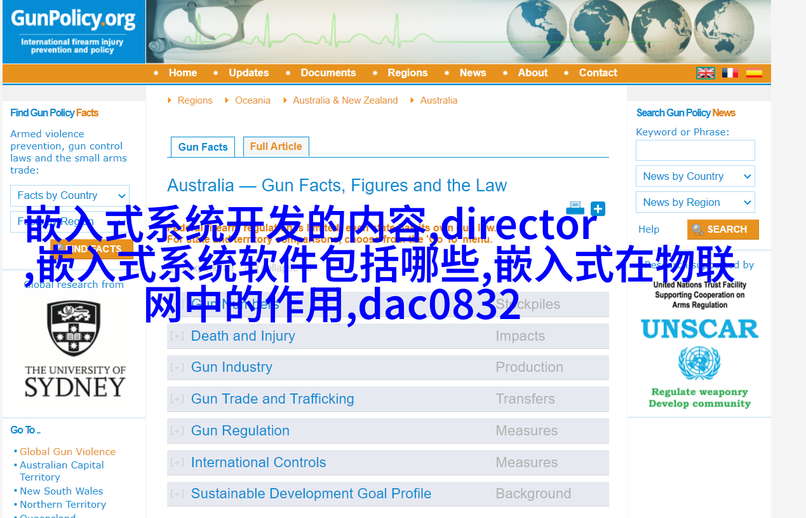Click the Regions breadcrumb link
The image size is (806, 518).
click(x=195, y=100)
